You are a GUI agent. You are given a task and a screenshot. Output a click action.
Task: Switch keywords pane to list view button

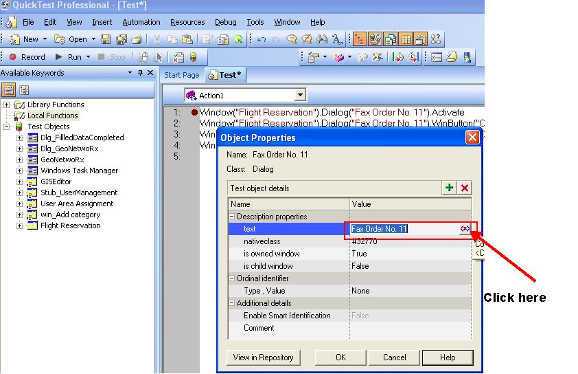tap(9, 89)
